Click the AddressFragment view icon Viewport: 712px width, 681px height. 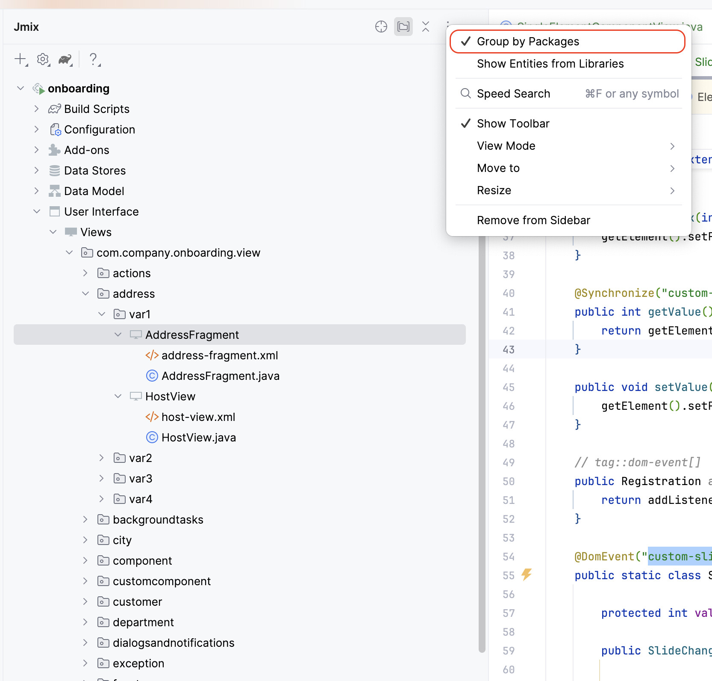click(135, 335)
